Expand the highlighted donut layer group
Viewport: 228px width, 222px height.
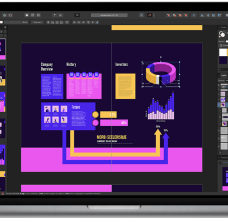coord(219,105)
